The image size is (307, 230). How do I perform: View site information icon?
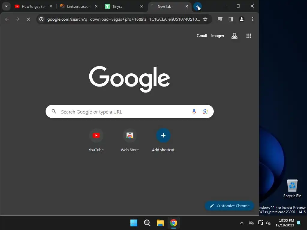(41, 19)
